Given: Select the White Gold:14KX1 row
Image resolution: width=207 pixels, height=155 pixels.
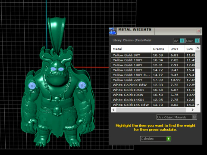Looking at the screenshot, I should click(x=153, y=100).
